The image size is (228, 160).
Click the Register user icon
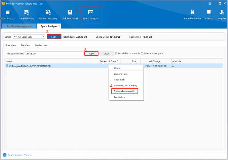coord(222,12)
